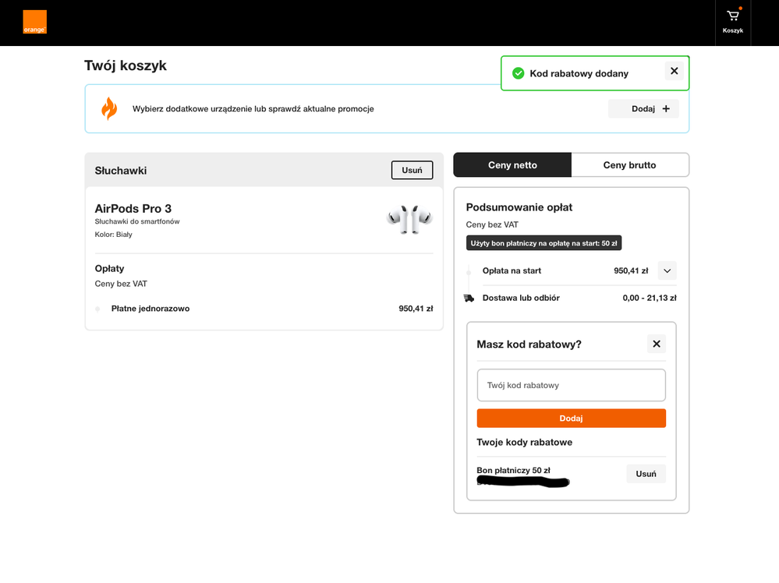779x583 pixels.
Task: Click the AirPods Pro 3 product image
Action: 409,219
